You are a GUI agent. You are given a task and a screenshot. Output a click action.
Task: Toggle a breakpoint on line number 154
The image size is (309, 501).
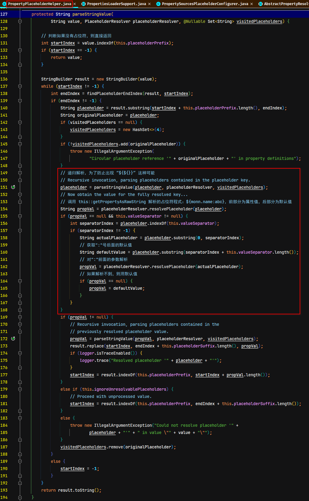point(4,209)
